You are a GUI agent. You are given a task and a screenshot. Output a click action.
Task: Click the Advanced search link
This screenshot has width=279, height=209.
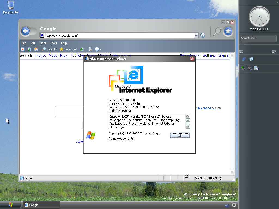(209, 108)
